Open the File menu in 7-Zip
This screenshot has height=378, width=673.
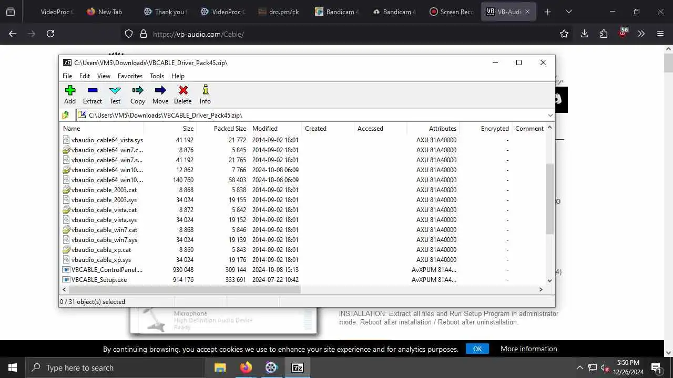67,76
